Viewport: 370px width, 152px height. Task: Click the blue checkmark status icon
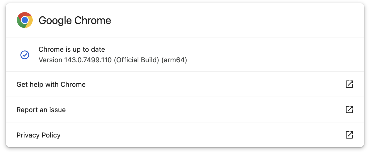[25, 55]
